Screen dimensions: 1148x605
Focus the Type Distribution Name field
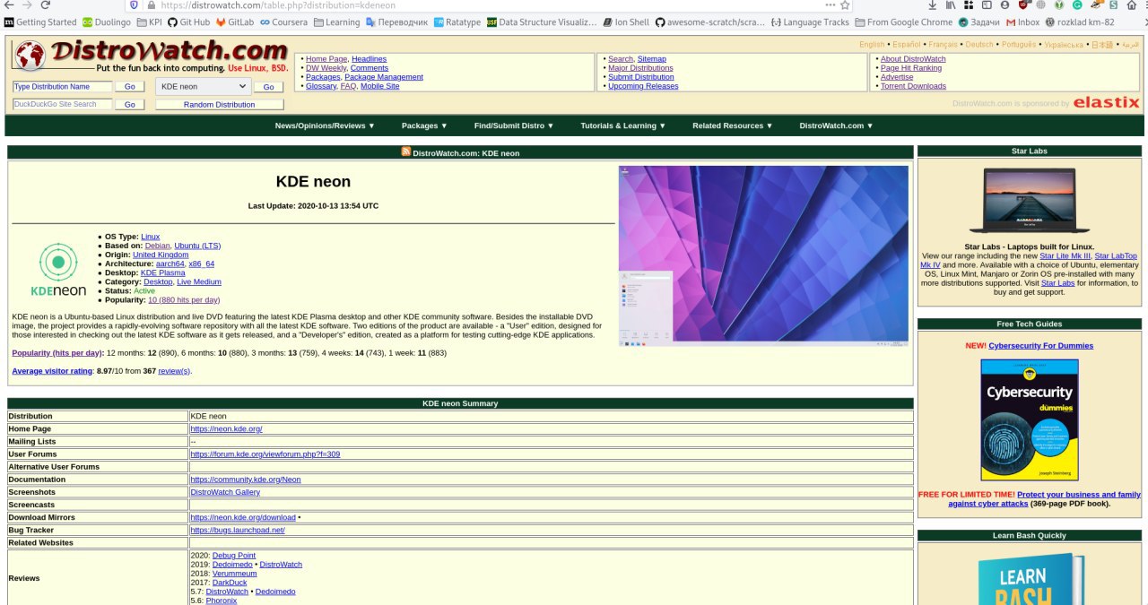62,87
